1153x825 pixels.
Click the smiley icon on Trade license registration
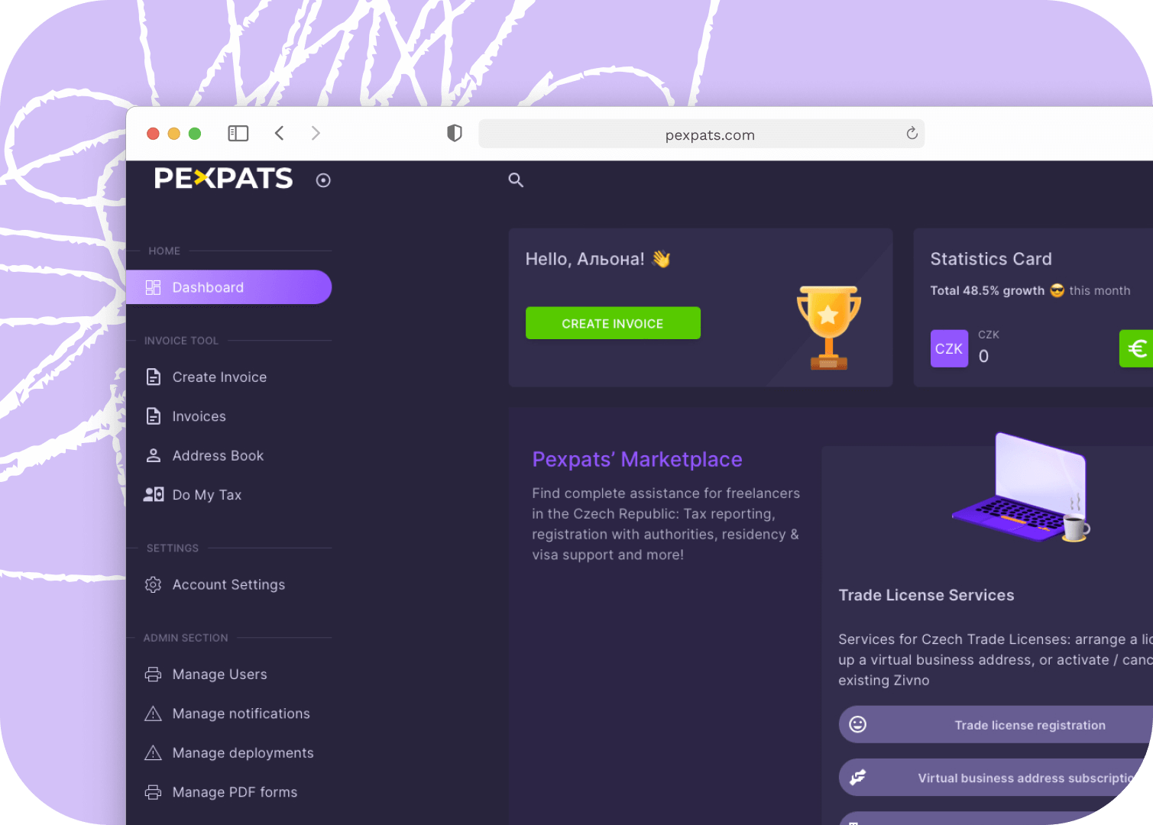pyautogui.click(x=858, y=724)
